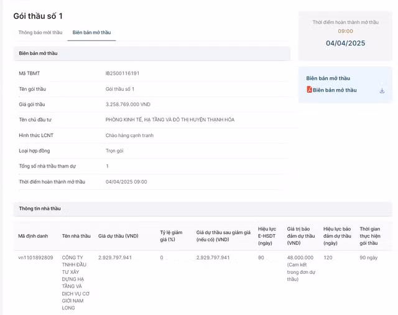Click Giá dự thầu sau giảm giá header
Image resolution: width=398 pixels, height=315 pixels.
coord(223,236)
